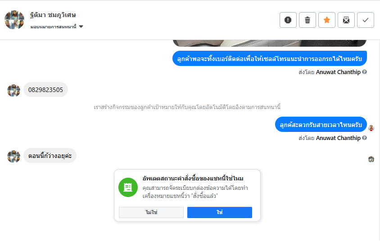
Task: Mark conversation as spam with exclamation icon
Action: [288, 20]
